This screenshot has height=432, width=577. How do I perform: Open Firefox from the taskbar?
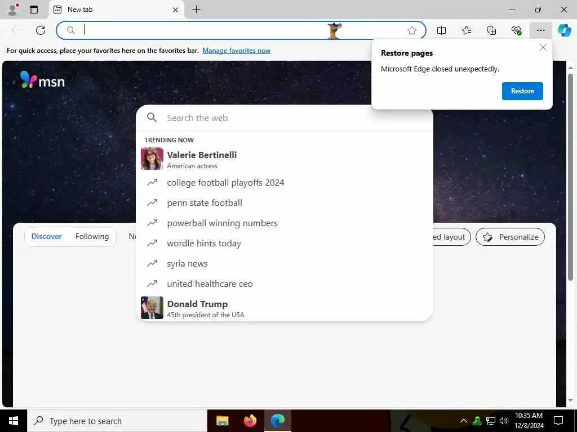(x=250, y=421)
